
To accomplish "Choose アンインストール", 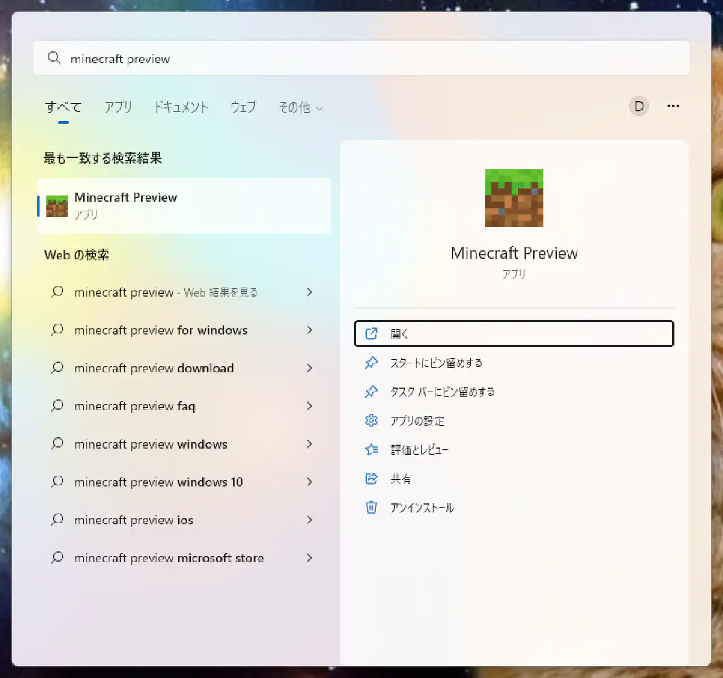I will 514,507.
